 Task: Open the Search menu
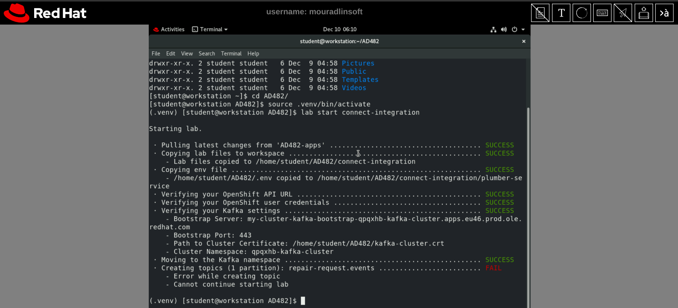[207, 54]
